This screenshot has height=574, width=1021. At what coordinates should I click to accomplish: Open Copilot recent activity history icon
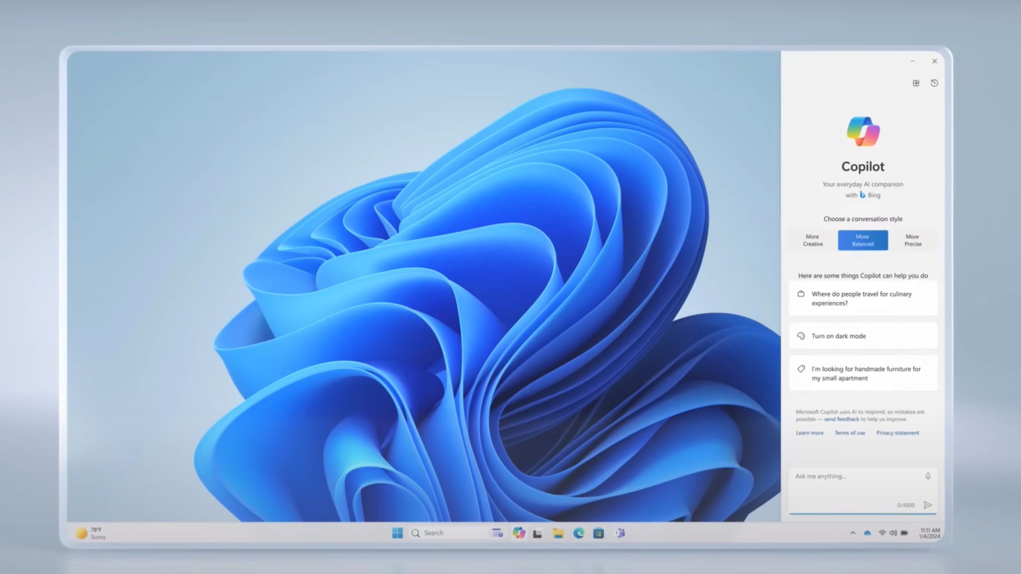tap(934, 83)
